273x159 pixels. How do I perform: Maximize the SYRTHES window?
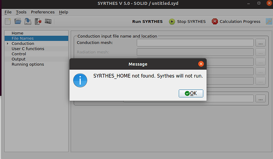[259, 3]
